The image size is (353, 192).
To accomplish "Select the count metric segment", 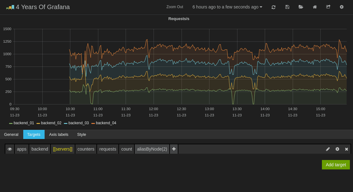I will point(127,149).
